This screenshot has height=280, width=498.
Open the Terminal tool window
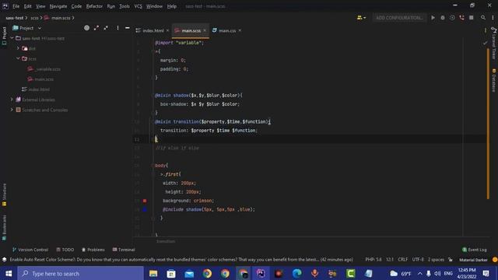124,250
